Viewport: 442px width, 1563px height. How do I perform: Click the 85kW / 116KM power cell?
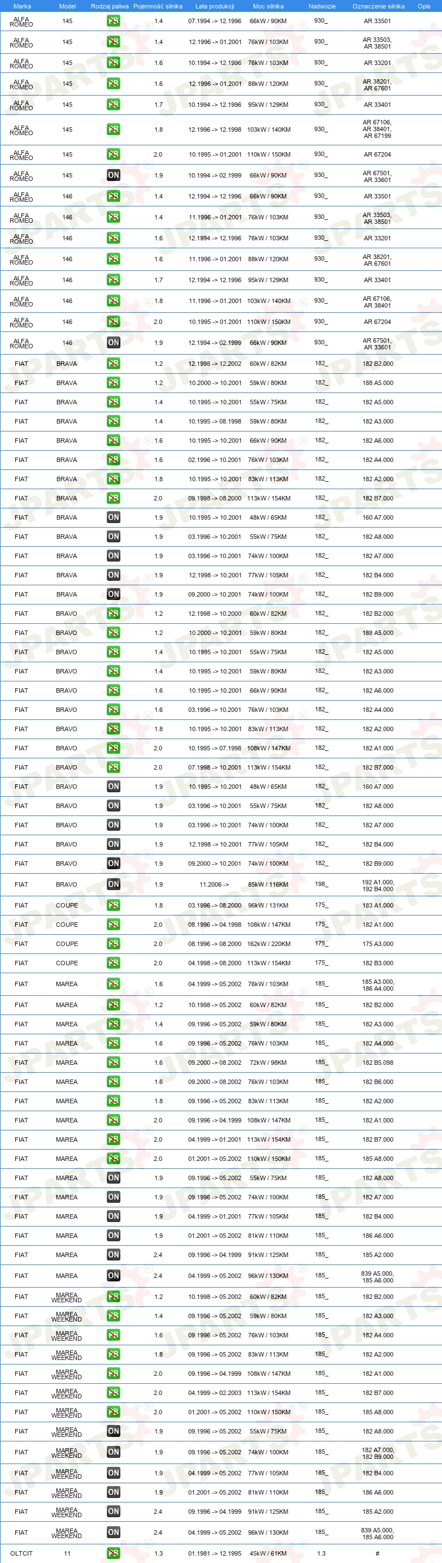pyautogui.click(x=268, y=884)
